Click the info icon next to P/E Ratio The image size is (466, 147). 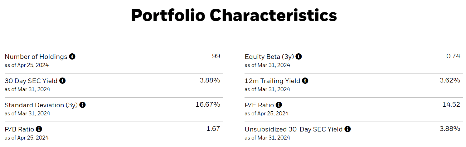tap(279, 105)
